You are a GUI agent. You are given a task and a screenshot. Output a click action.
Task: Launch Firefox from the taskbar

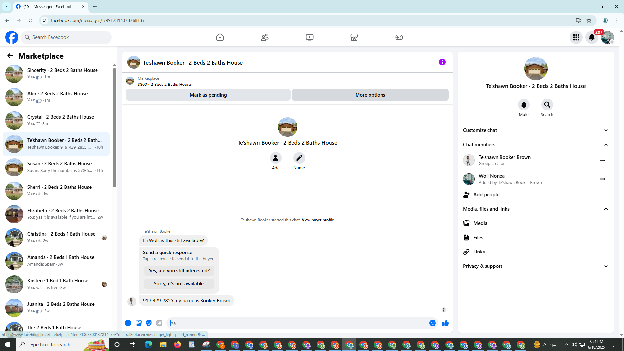[x=177, y=344]
